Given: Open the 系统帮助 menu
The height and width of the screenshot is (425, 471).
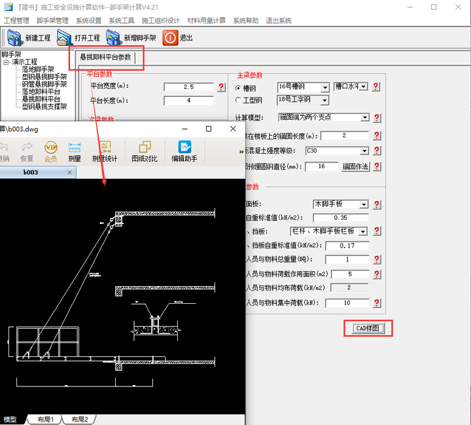Looking at the screenshot, I should 246,20.
